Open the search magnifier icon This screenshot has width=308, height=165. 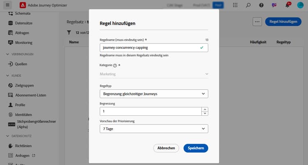tap(248, 5)
